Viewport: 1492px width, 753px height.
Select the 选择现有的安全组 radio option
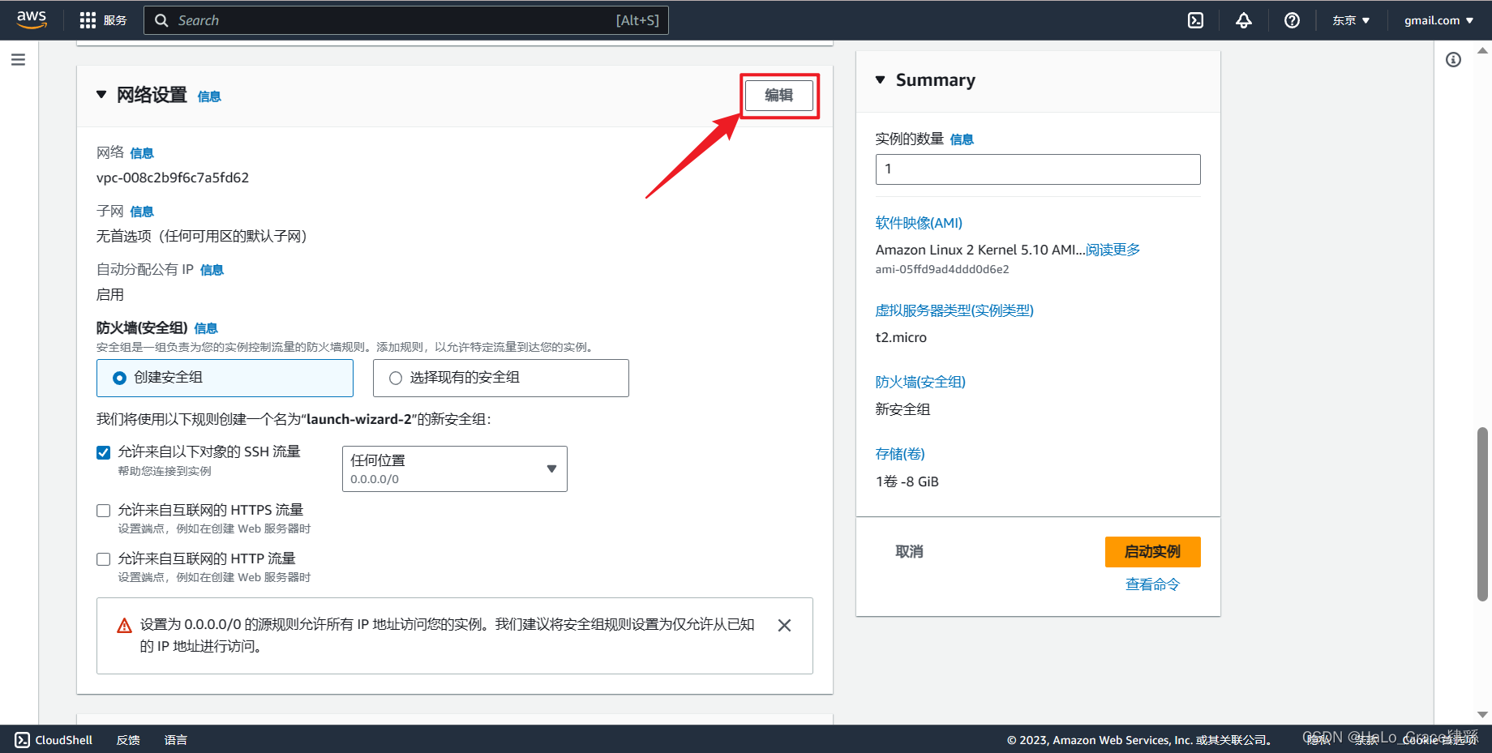396,378
